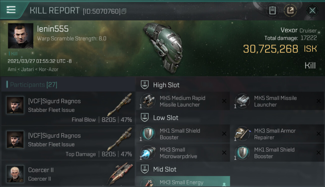The width and height of the screenshot is (325, 187).
Task: Close the kill report window
Action: pos(312,10)
